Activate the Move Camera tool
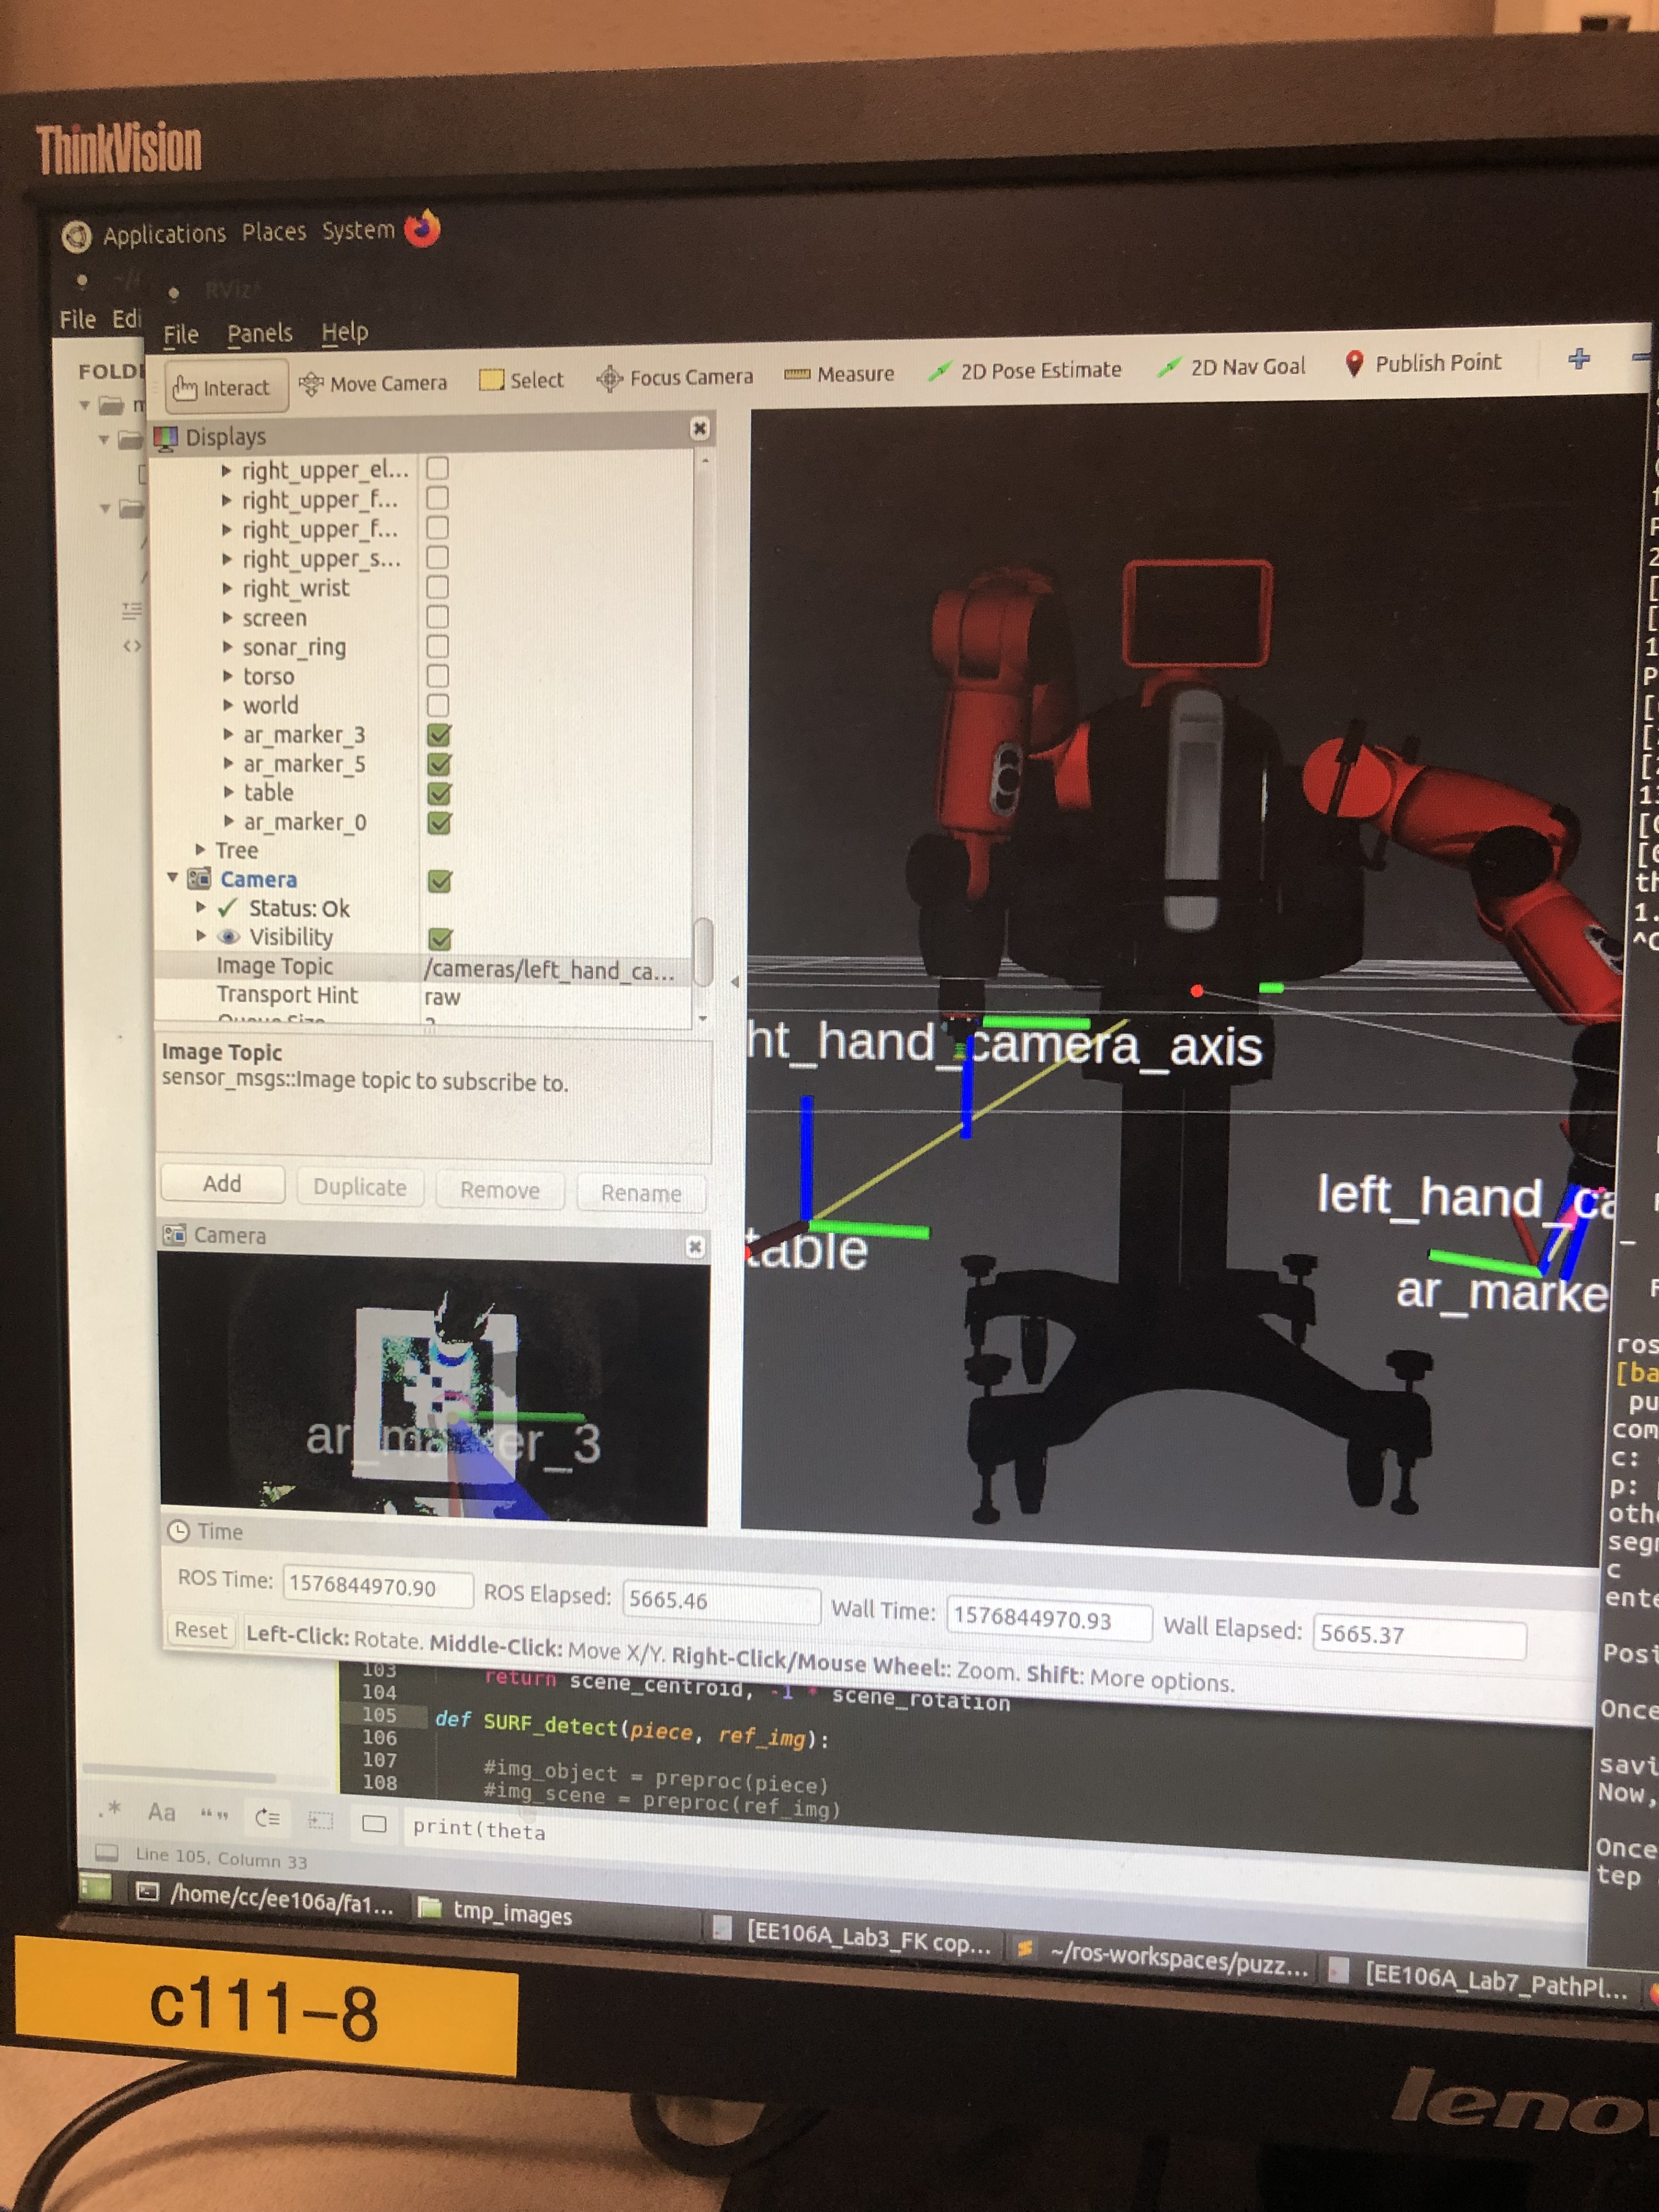1659x2212 pixels. pyautogui.click(x=373, y=384)
